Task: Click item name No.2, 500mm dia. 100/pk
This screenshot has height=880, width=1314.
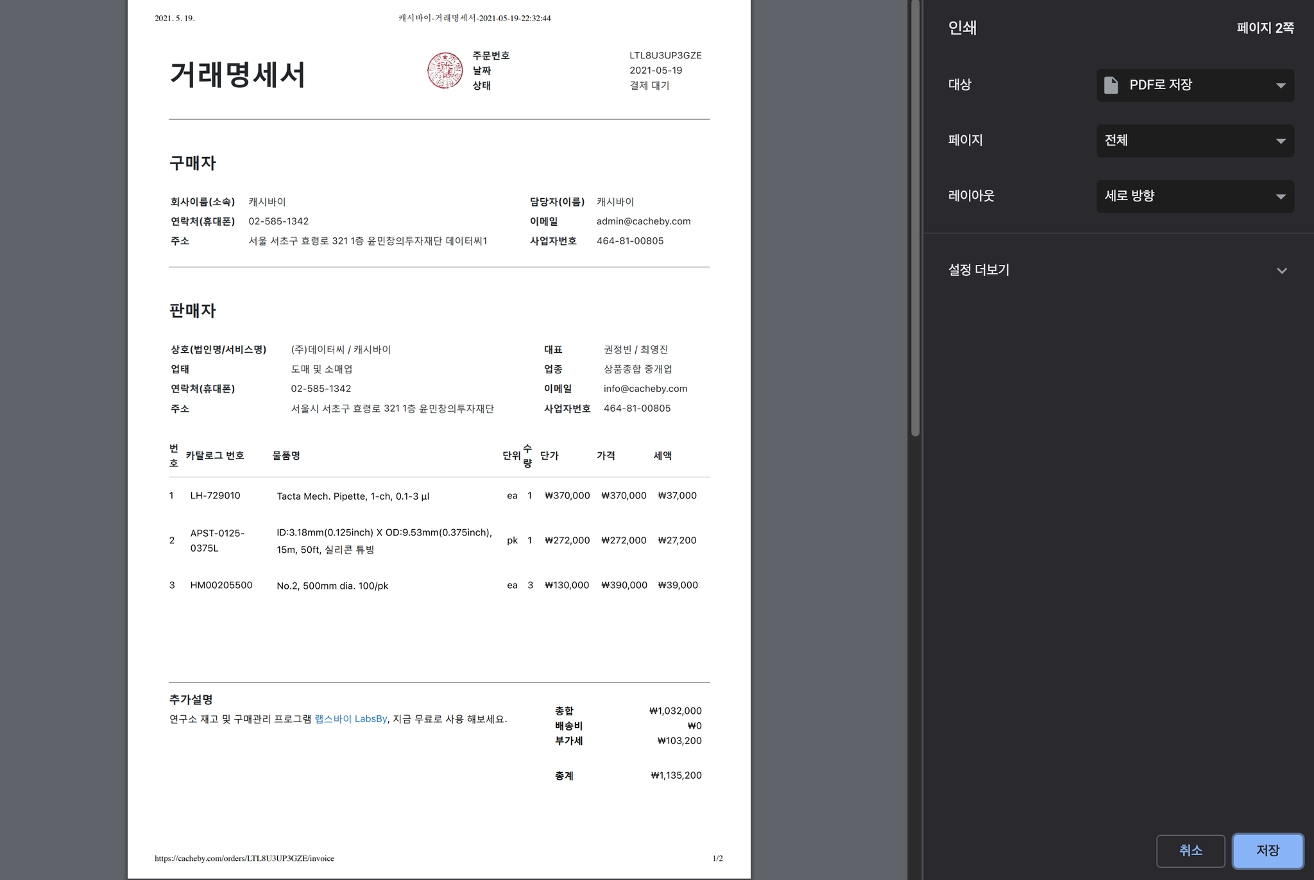Action: tap(332, 586)
